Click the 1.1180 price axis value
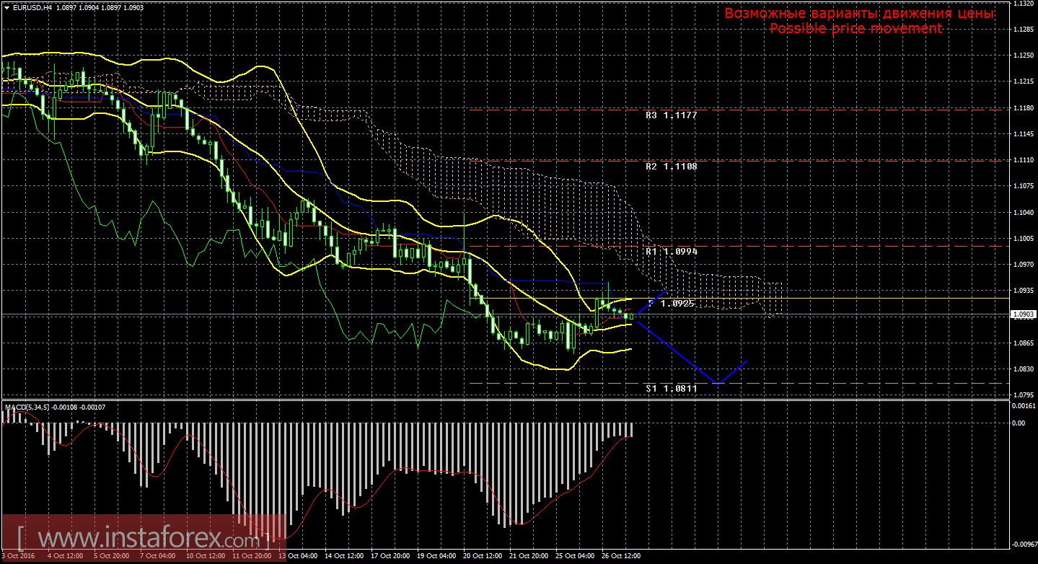This screenshot has width=1038, height=564. [x=1023, y=107]
